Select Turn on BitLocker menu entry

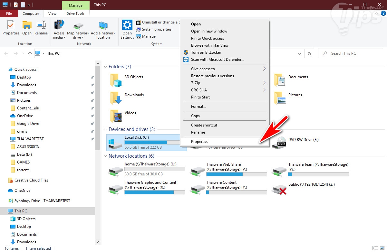[x=224, y=52]
